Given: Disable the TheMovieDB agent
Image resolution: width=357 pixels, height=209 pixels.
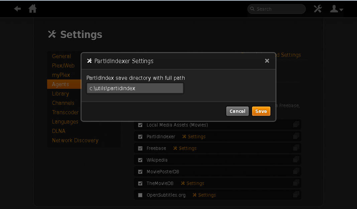Looking at the screenshot, I should click(140, 183).
